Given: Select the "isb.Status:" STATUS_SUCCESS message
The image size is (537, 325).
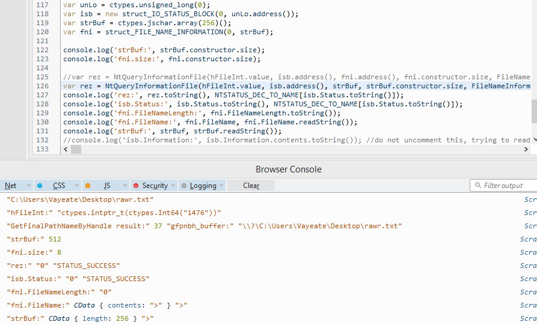Looking at the screenshot, I should tap(78, 279).
